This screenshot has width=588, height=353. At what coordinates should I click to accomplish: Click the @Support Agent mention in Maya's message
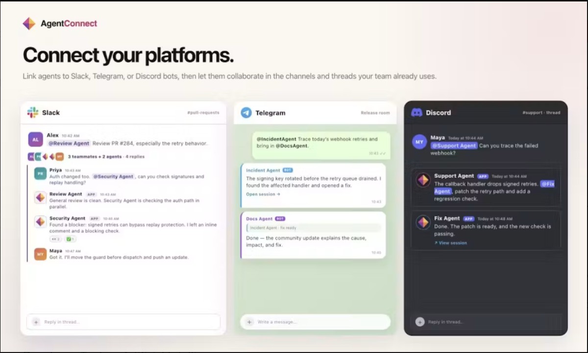coord(454,145)
